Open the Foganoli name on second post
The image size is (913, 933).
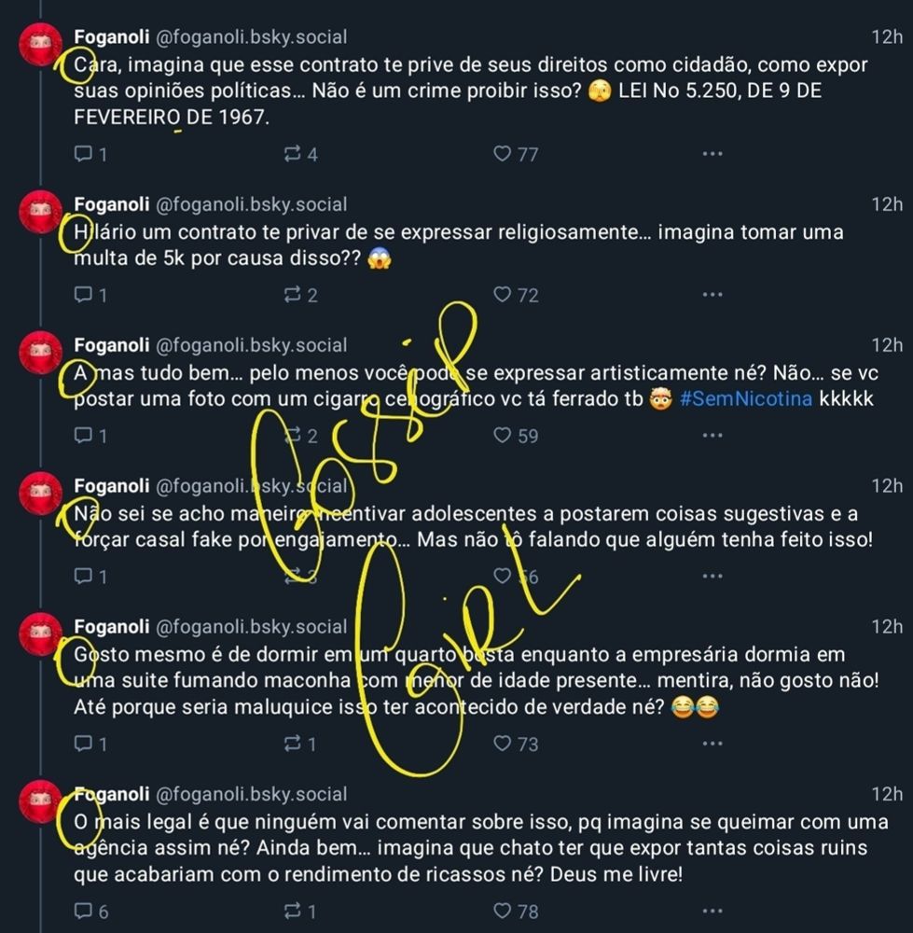tap(111, 204)
